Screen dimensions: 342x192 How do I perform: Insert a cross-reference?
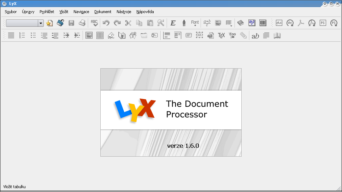122,35
